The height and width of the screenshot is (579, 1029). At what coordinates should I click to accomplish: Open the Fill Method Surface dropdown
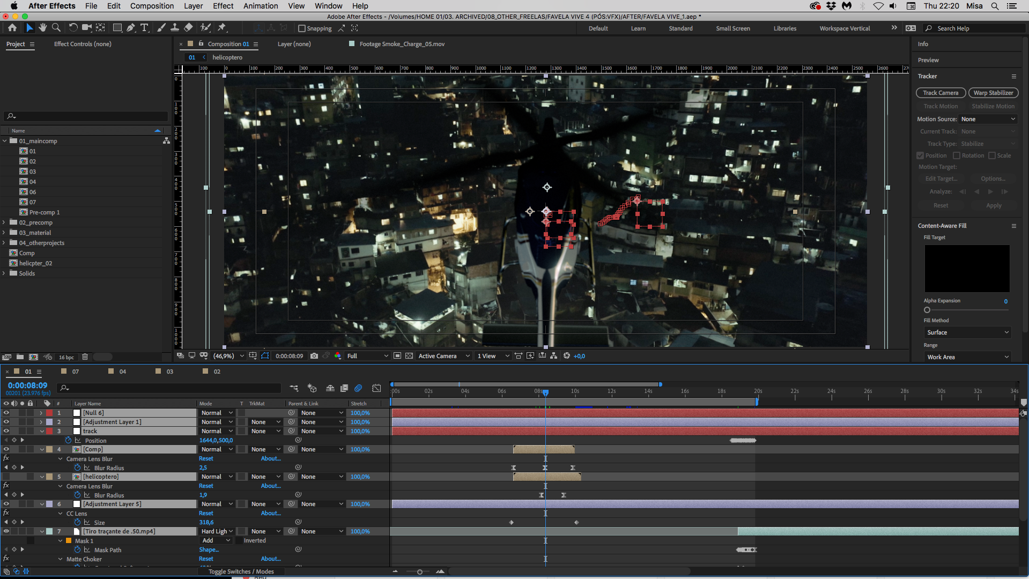click(x=968, y=332)
